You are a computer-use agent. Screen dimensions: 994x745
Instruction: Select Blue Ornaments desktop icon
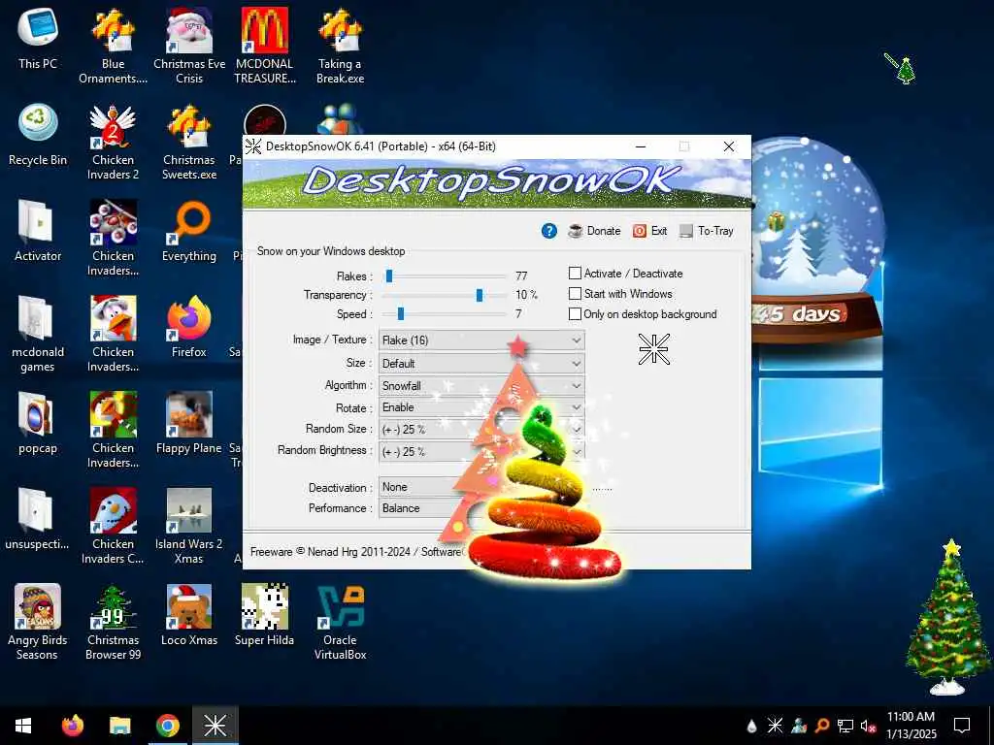pyautogui.click(x=113, y=46)
